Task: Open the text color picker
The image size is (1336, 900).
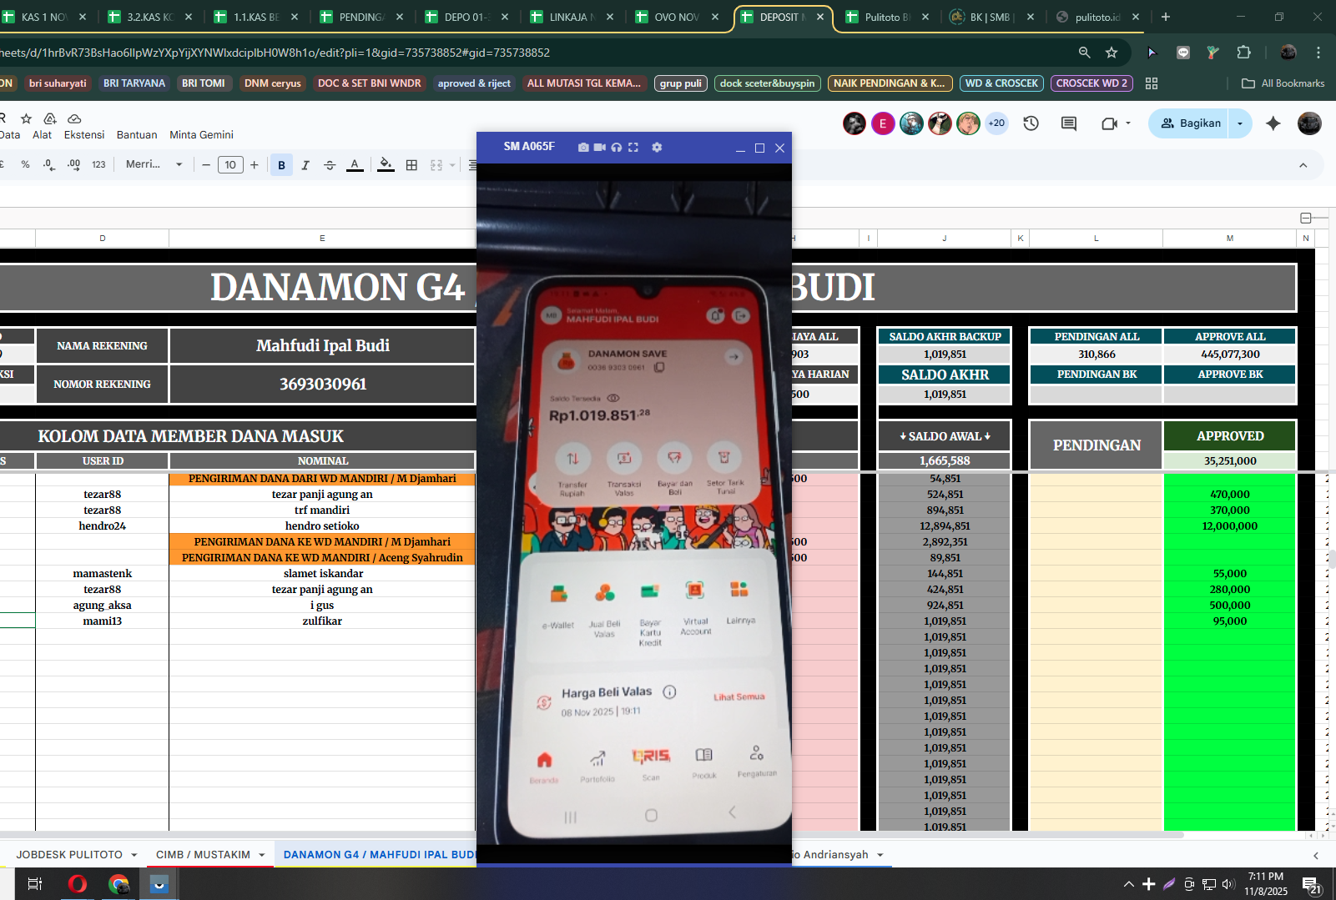Action: [355, 165]
